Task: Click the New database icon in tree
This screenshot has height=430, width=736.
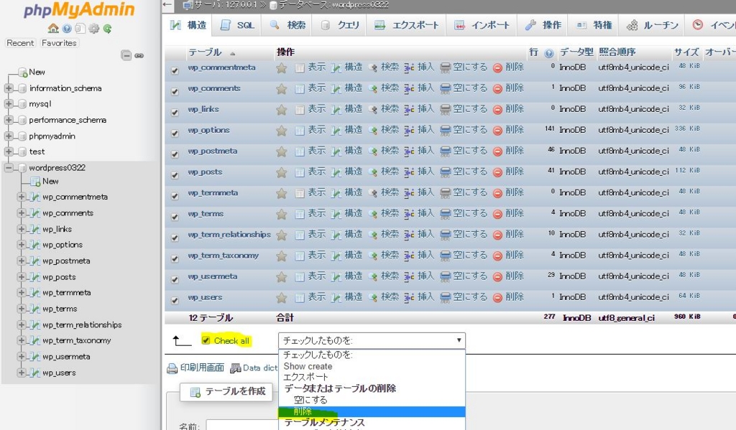Action: [x=22, y=73]
